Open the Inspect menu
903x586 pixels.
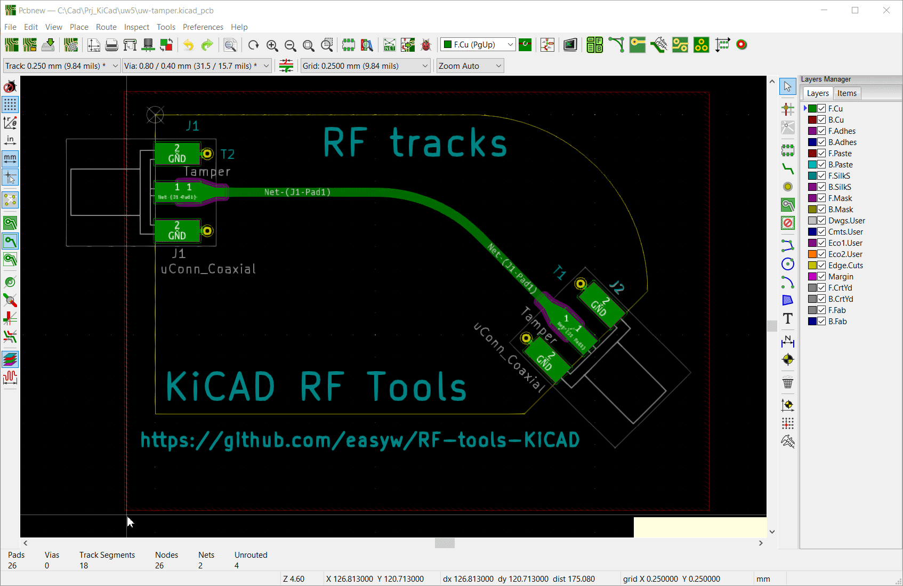(136, 27)
